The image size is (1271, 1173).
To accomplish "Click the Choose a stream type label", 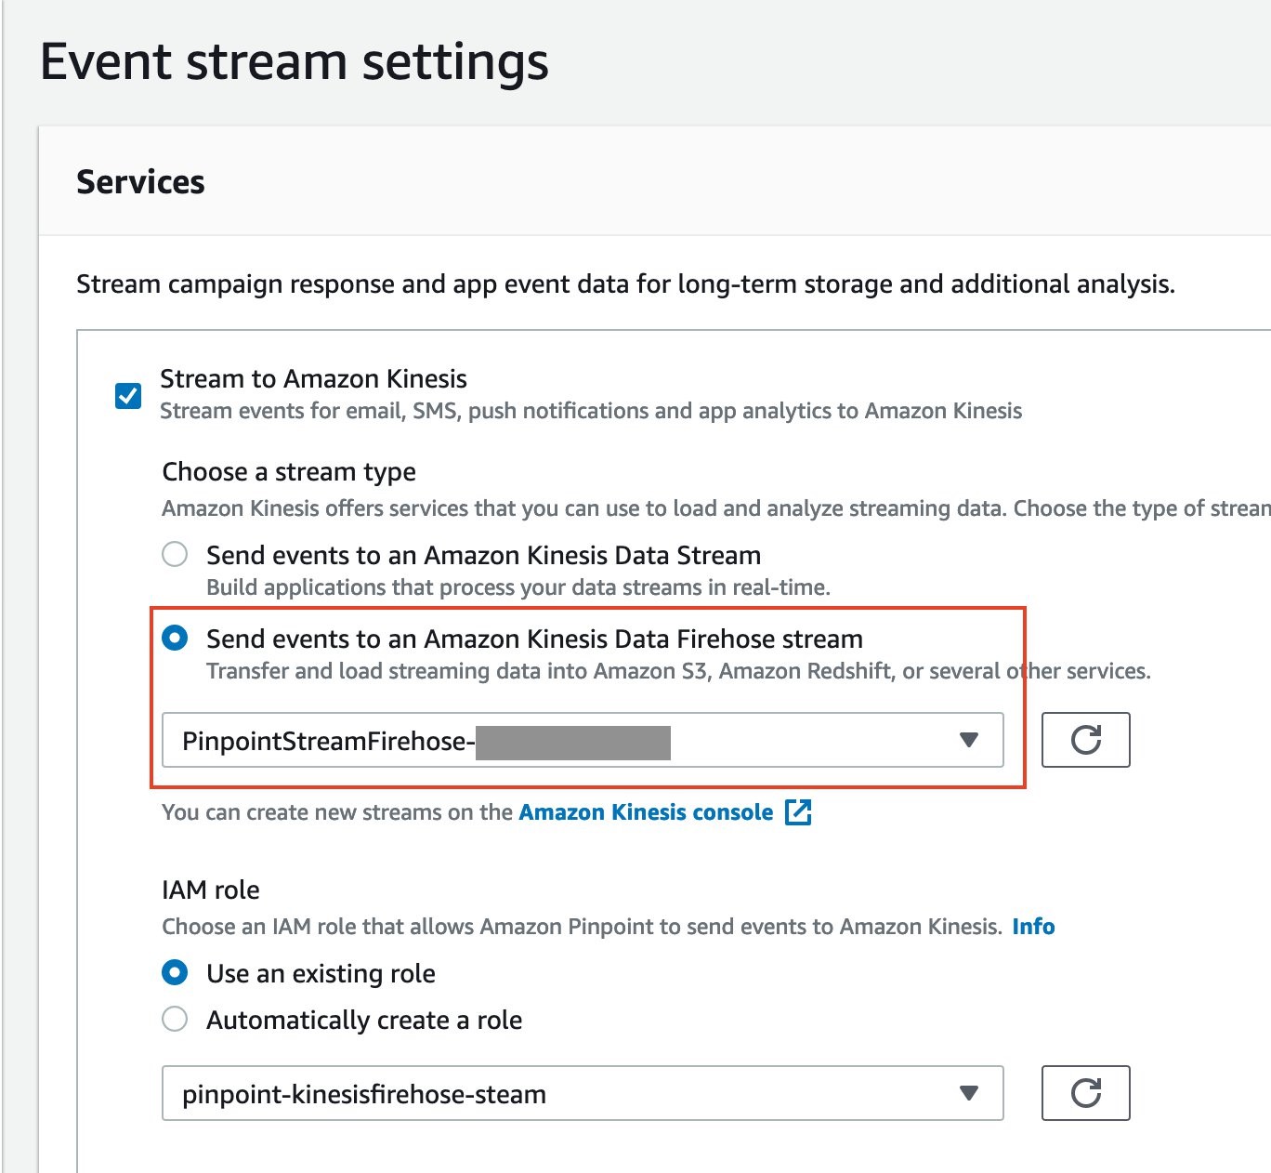I will tap(289, 472).
